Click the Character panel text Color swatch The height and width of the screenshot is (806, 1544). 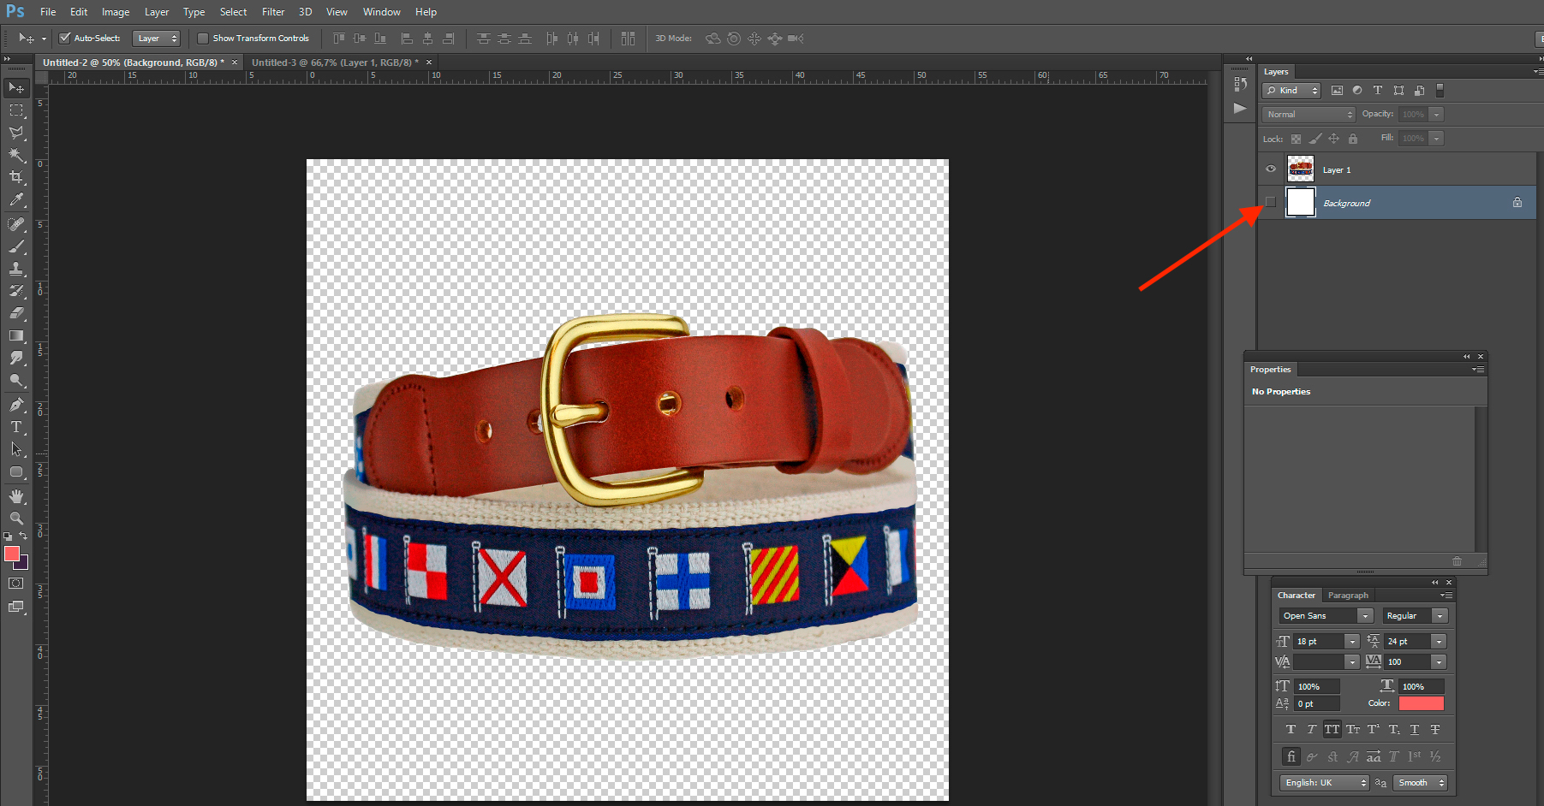1422,703
